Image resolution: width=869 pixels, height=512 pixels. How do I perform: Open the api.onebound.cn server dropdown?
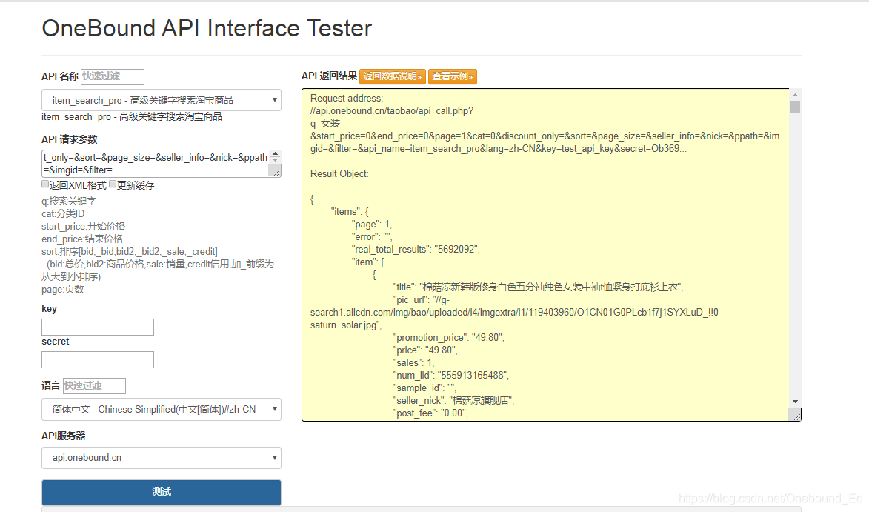[x=162, y=458]
